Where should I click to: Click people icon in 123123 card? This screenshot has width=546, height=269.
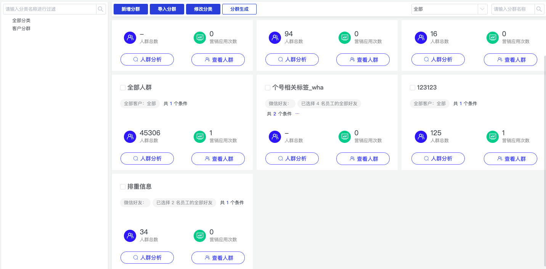[x=421, y=136]
